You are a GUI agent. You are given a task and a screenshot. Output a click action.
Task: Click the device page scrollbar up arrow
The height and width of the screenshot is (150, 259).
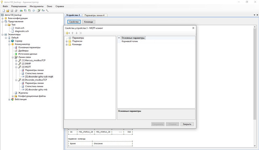[x=255, y=27]
